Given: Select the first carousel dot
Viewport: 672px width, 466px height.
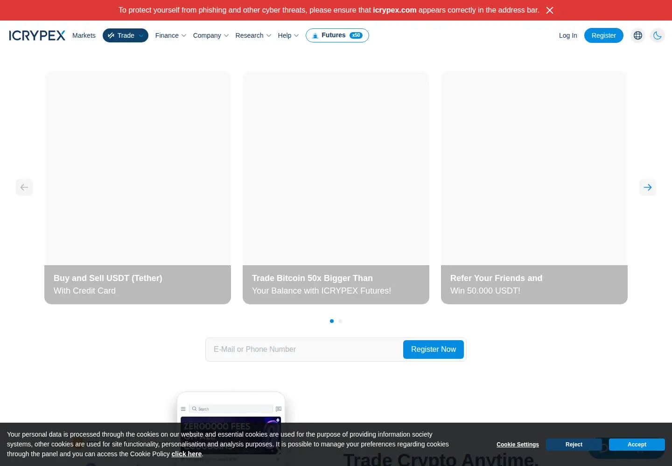Looking at the screenshot, I should coord(332,321).
